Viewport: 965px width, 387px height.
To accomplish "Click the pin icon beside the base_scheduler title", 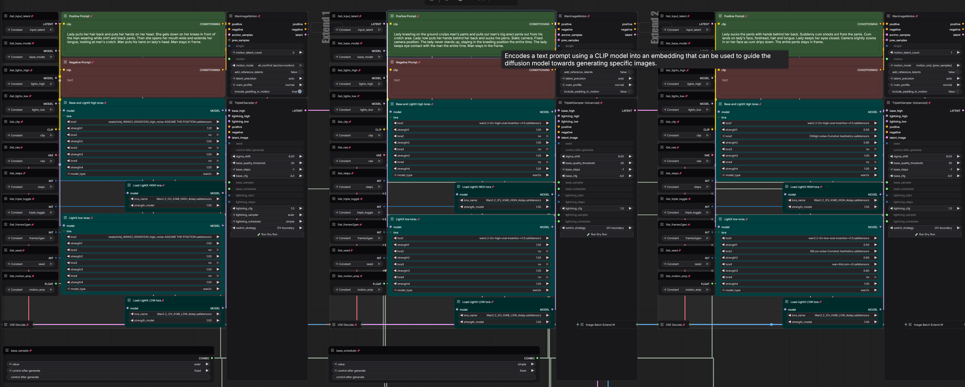I will point(358,351).
